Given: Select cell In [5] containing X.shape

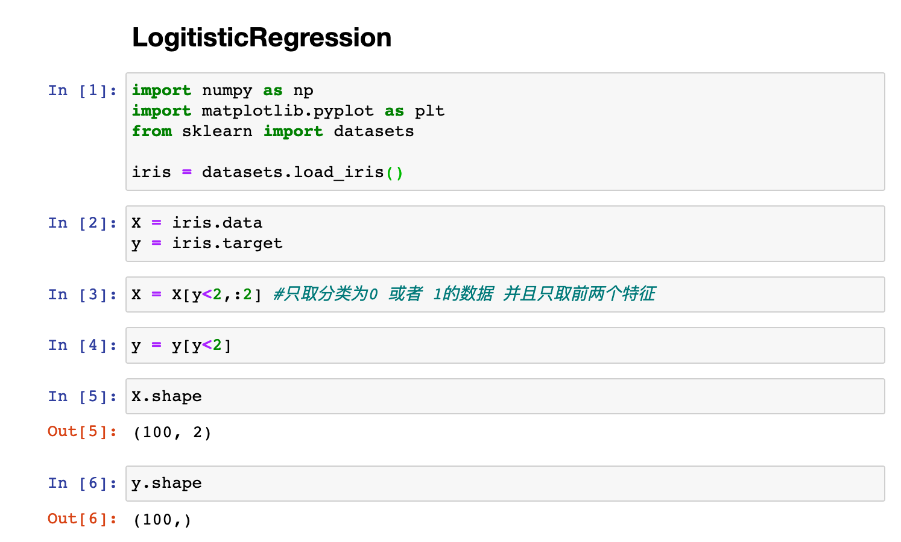Looking at the screenshot, I should [x=505, y=396].
